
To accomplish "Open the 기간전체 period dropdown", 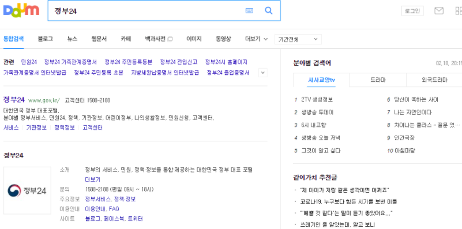I will 298,39.
